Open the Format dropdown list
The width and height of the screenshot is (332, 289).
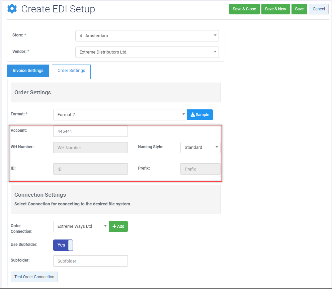(x=120, y=115)
